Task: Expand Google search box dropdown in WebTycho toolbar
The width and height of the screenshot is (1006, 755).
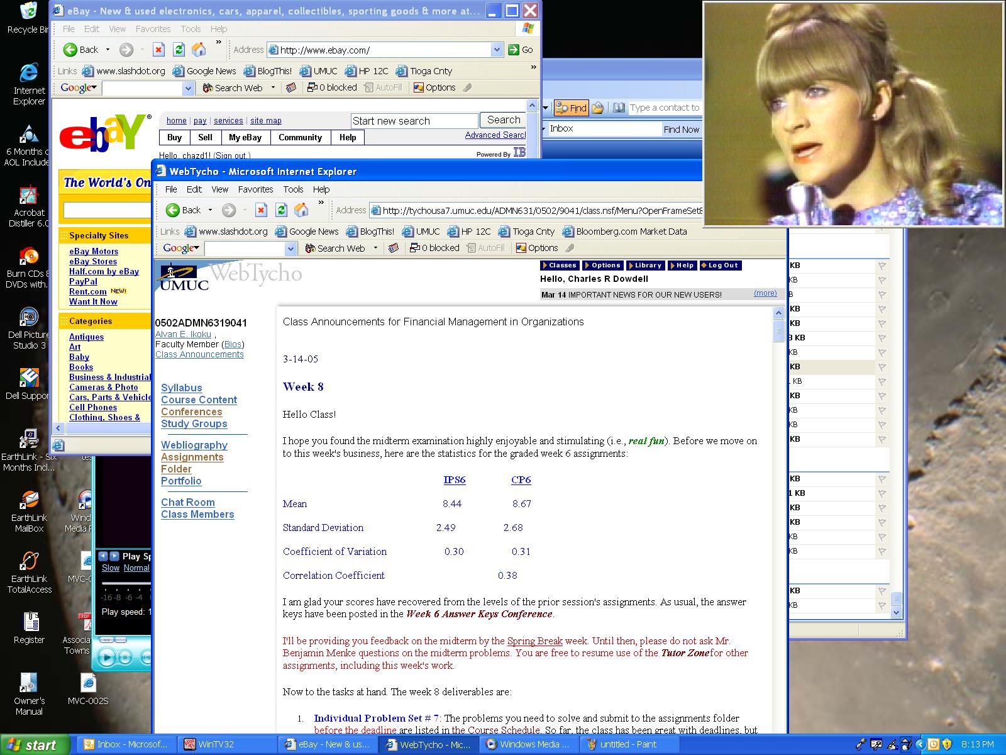Action: click(x=290, y=249)
